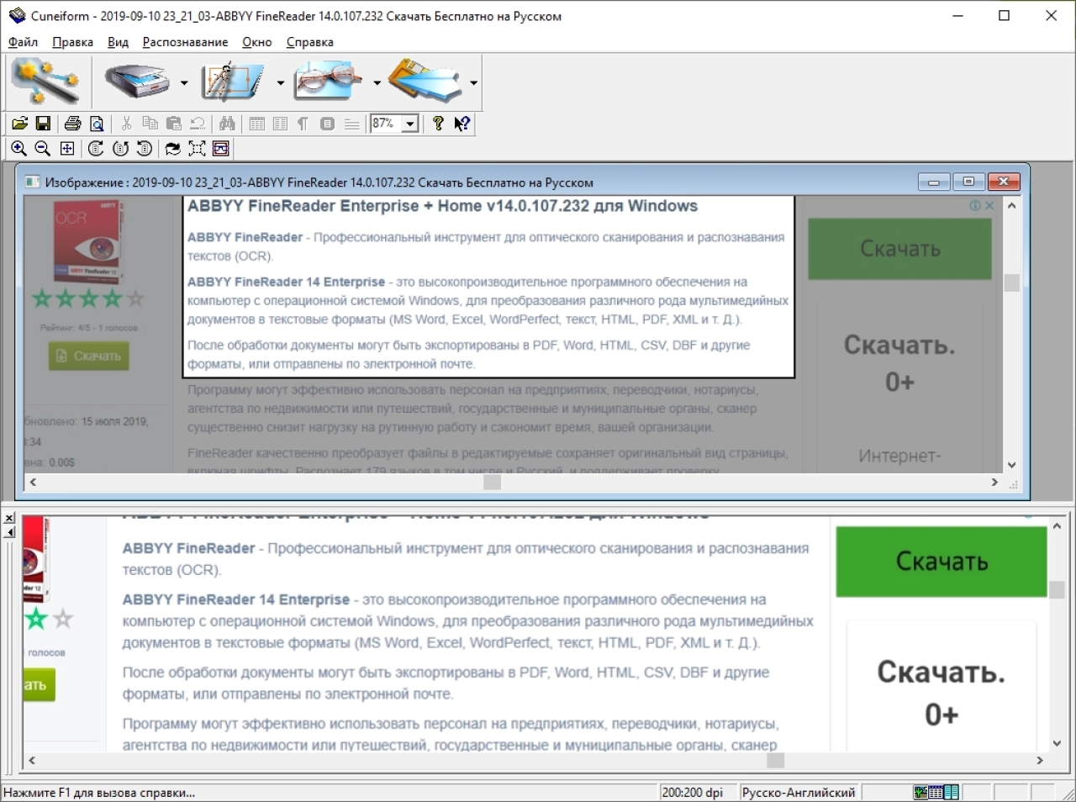Expand the scanner button dropdown arrow

tap(184, 82)
